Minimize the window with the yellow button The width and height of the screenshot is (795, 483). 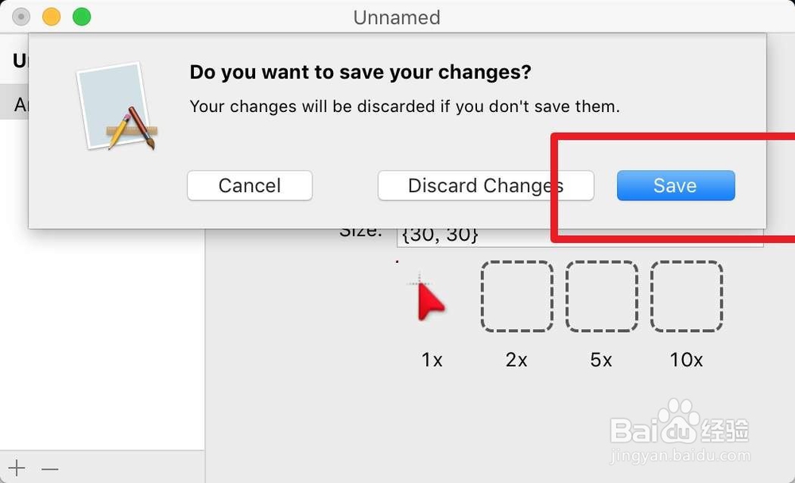(52, 17)
